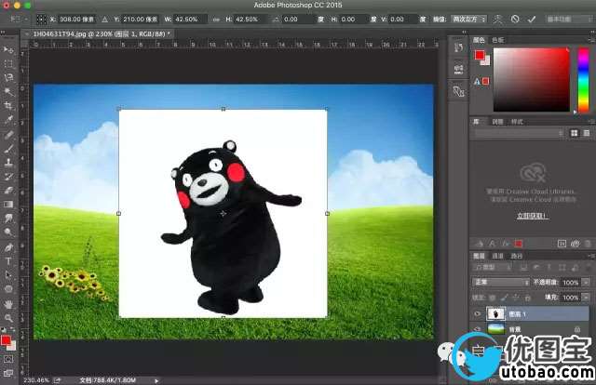This screenshot has width=596, height=385.
Task: Switch to the Channels tab
Action: tap(497, 256)
